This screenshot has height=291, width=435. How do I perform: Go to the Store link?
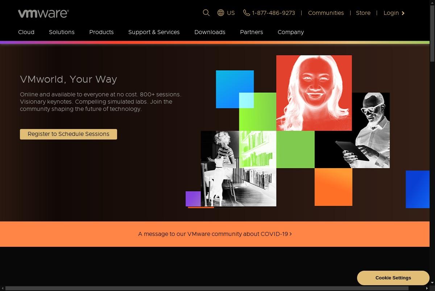(x=363, y=13)
